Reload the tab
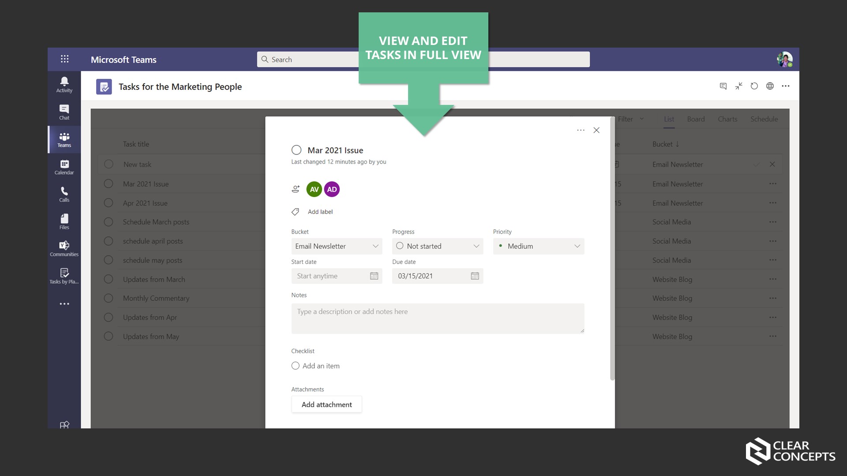The height and width of the screenshot is (476, 847). [x=754, y=86]
